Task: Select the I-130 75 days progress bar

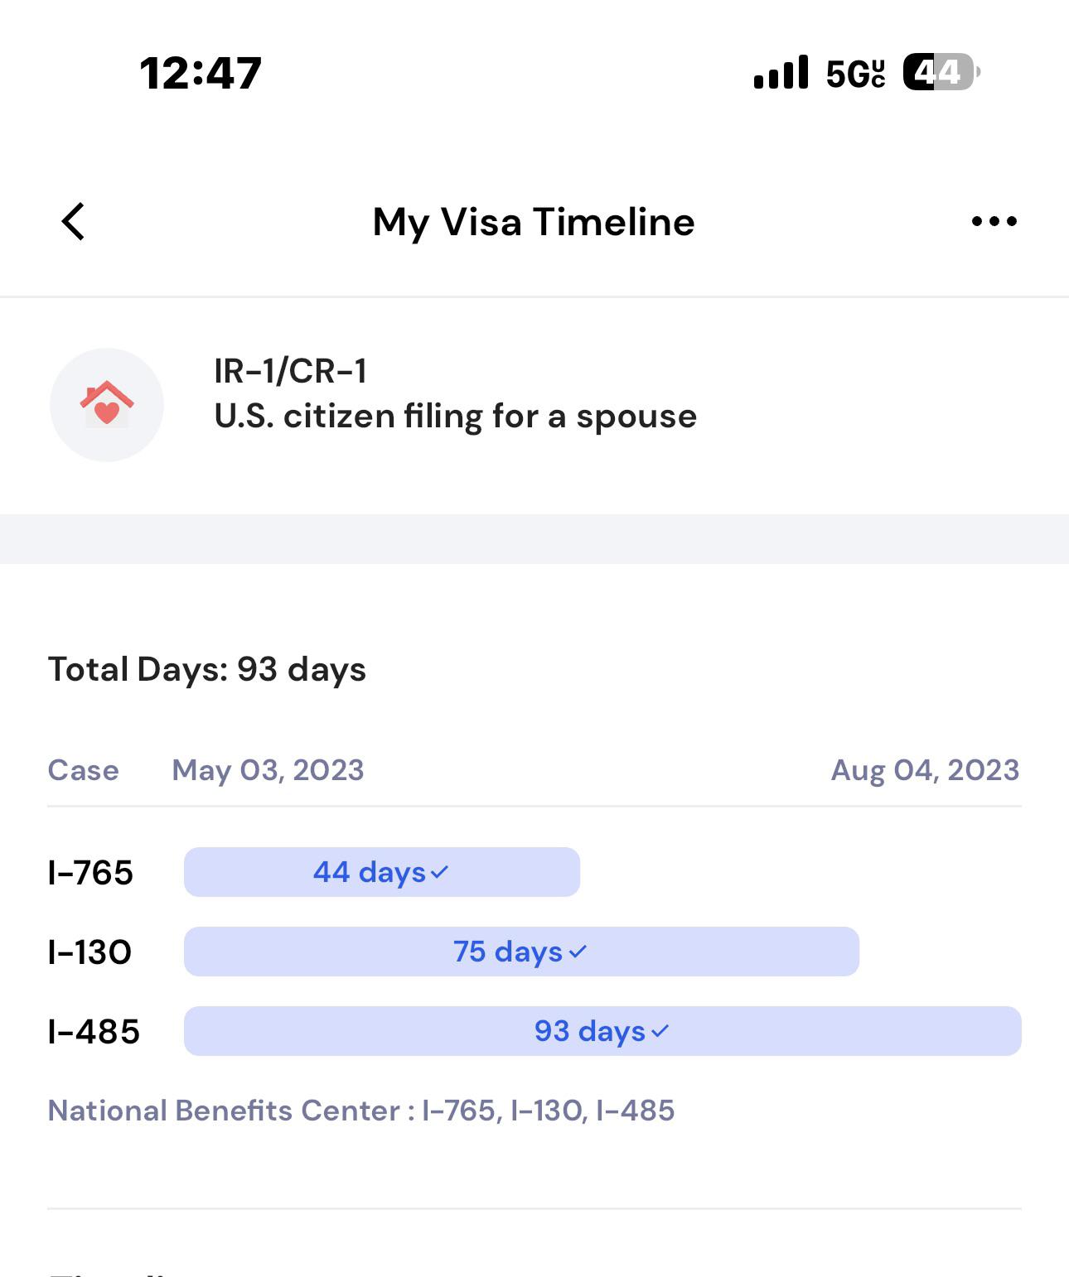Action: (x=520, y=952)
